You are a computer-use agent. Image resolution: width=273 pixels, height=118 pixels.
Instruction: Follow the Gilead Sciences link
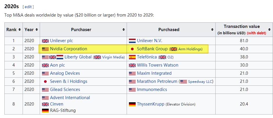coord(65,90)
